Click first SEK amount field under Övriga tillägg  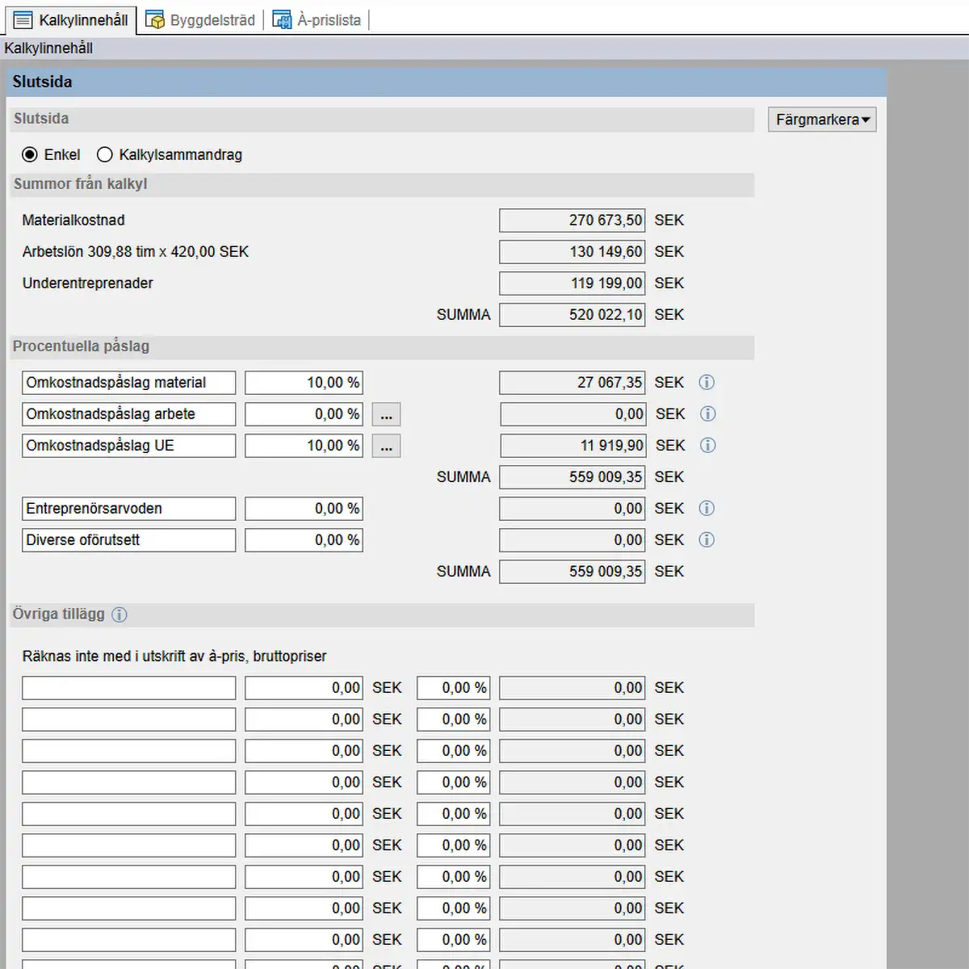304,688
